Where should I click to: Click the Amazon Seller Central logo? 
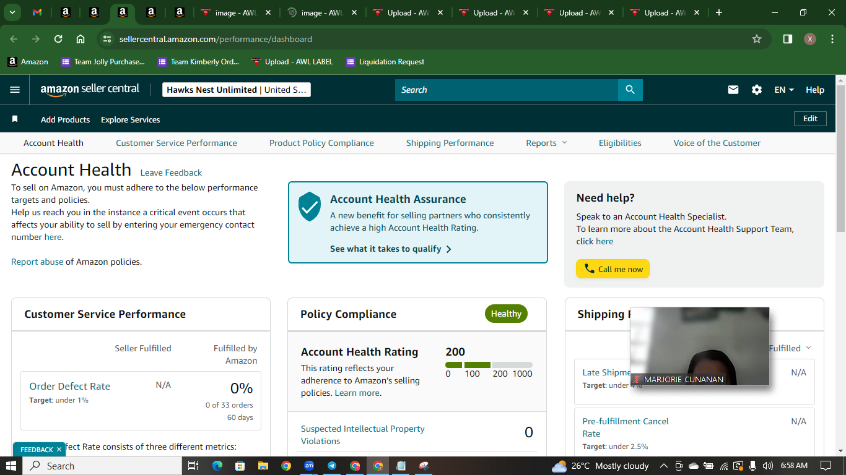[90, 90]
